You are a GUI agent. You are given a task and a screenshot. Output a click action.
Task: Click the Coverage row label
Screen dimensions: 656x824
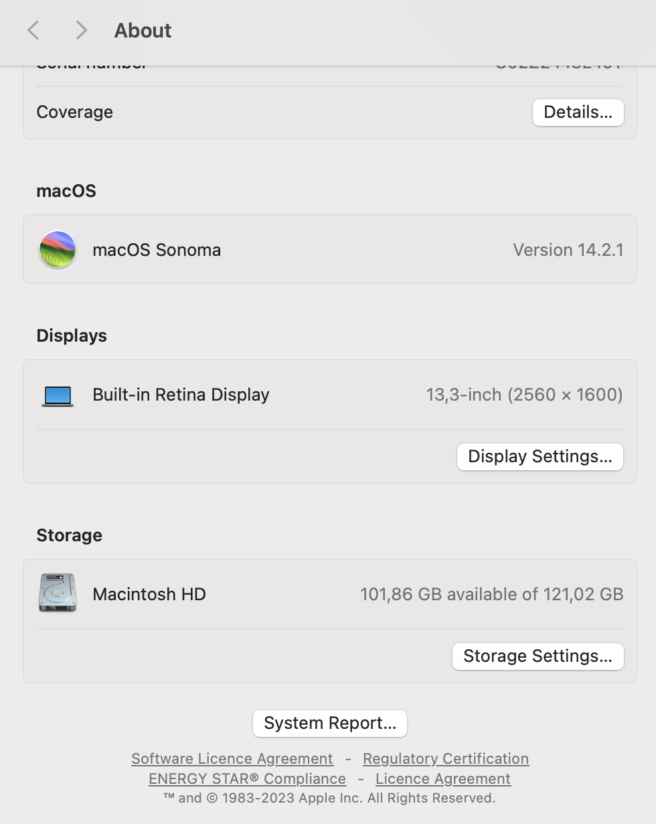click(75, 112)
